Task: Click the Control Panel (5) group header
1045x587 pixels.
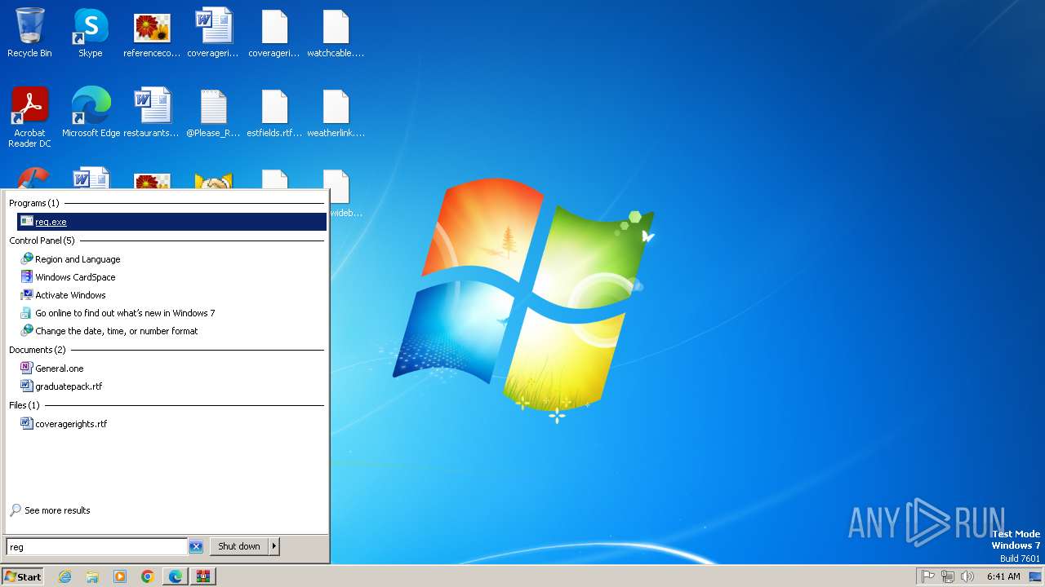Action: click(x=42, y=241)
